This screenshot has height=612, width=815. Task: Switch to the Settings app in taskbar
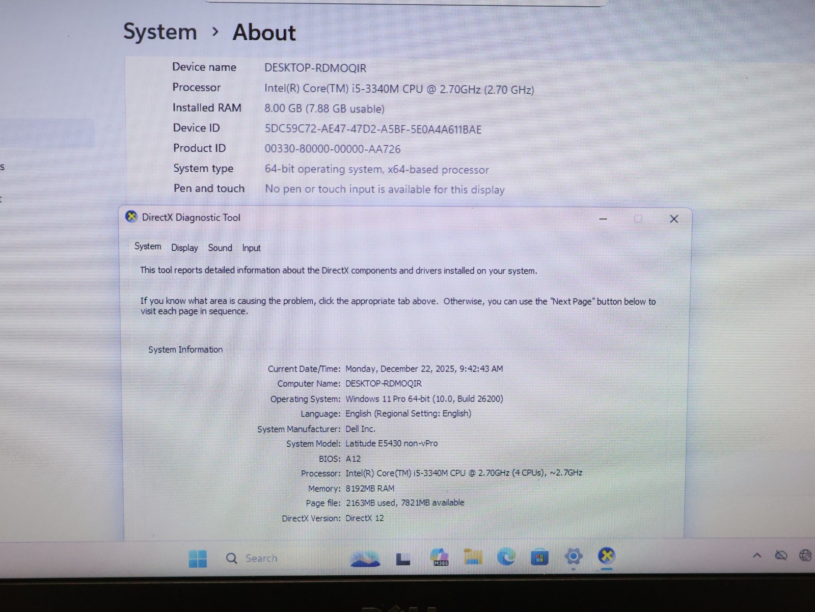click(x=574, y=556)
